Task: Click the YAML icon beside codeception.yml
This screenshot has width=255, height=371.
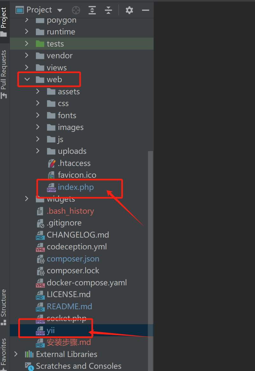Action: point(40,246)
